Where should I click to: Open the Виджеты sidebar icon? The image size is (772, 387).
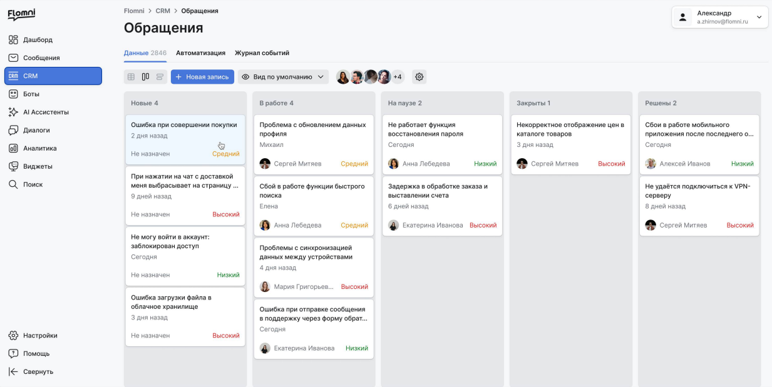coord(13,166)
